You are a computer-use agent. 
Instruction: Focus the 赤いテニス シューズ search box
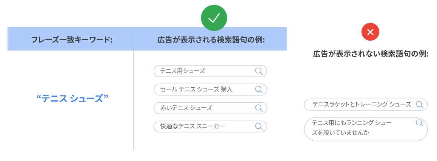coord(210,108)
